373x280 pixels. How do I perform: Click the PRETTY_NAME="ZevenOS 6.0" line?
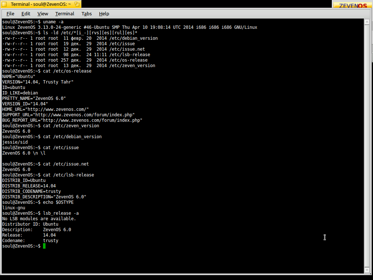pyautogui.click(x=34, y=98)
